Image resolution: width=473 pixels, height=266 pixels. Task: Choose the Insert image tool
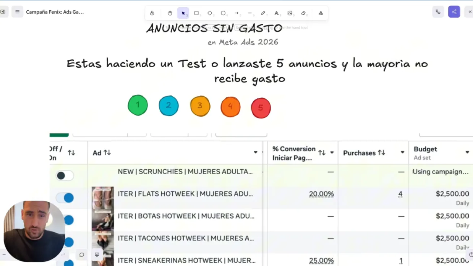[290, 13]
